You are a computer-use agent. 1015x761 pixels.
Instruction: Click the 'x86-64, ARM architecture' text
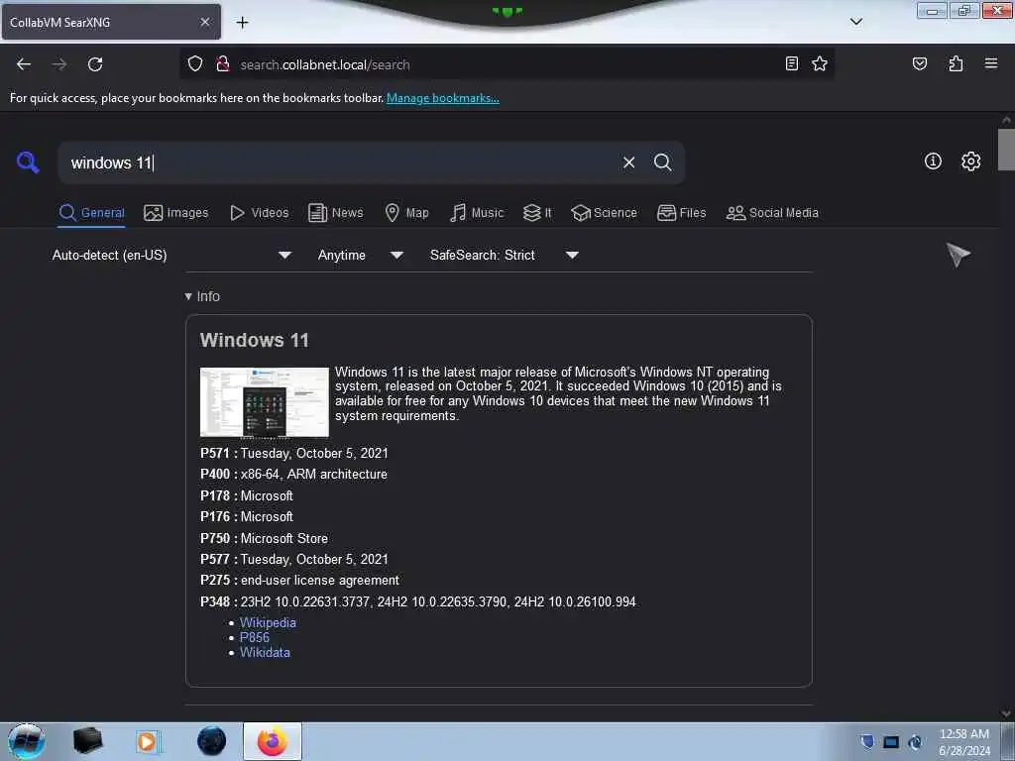point(314,475)
